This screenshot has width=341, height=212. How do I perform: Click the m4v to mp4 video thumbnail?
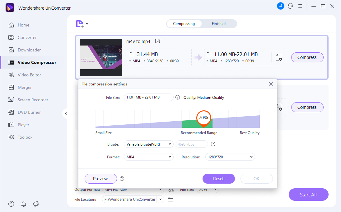pyautogui.click(x=101, y=57)
